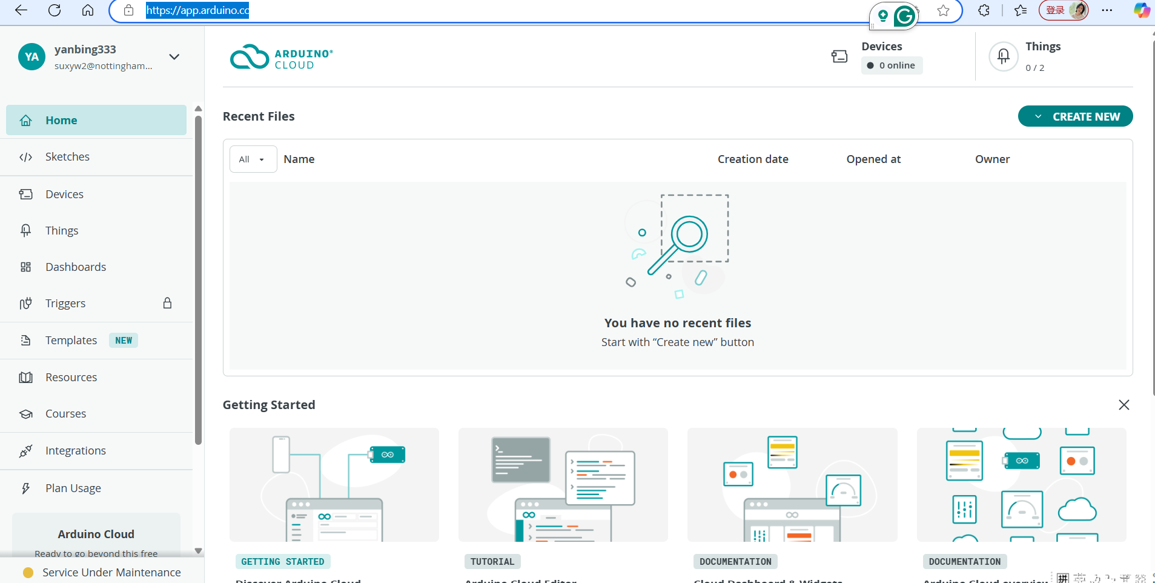
Task: Go back using the browser back arrow
Action: pos(21,10)
